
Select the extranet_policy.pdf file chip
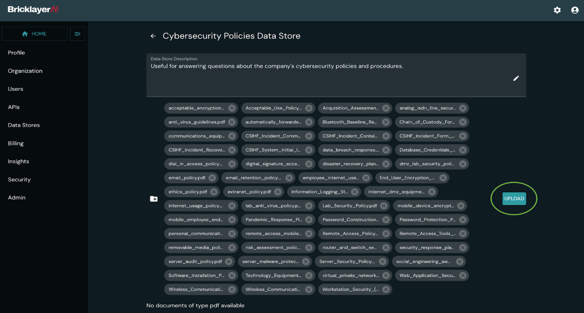pos(249,192)
